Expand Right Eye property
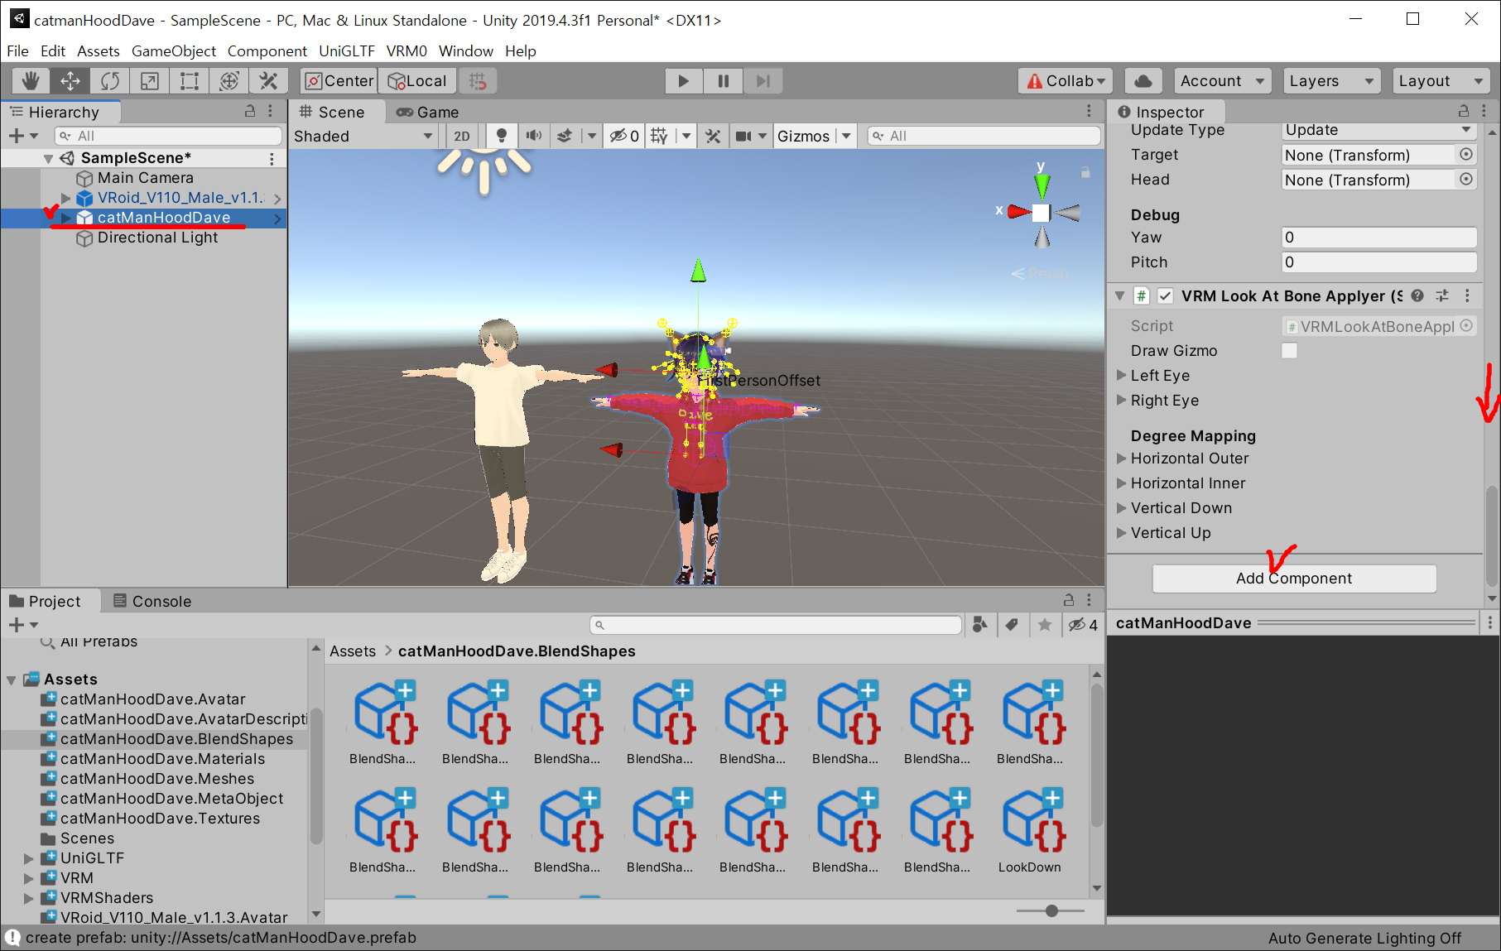Screen dimensions: 1501x951 click(1122, 400)
